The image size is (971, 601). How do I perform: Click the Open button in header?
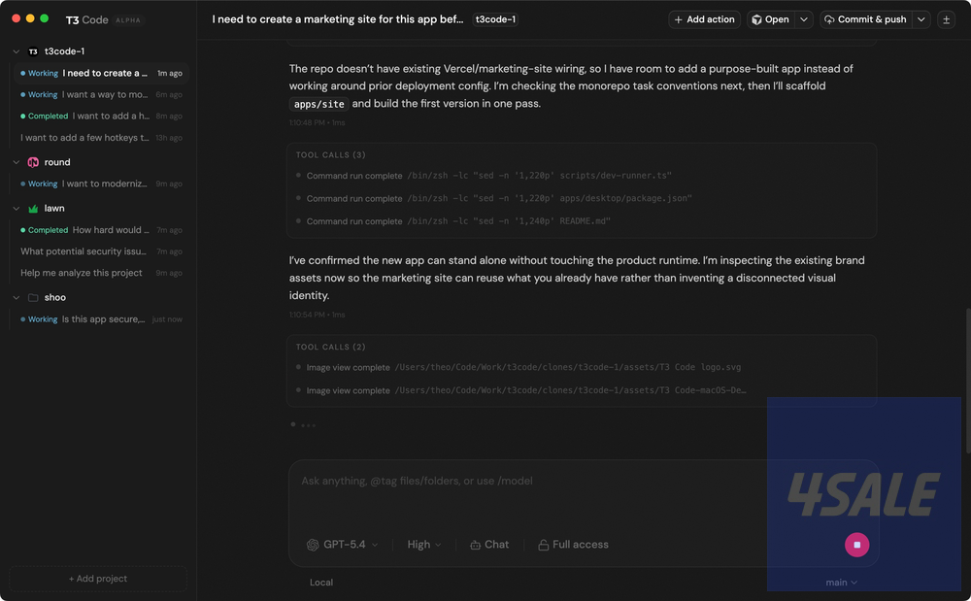pos(771,19)
